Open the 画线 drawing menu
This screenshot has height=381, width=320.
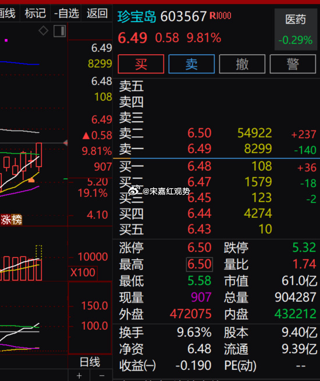(x=8, y=13)
